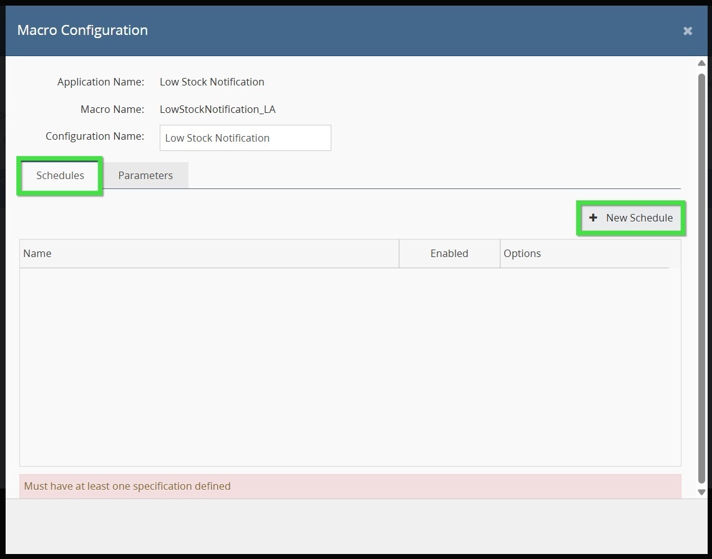
Task: Click the red specification error message
Action: [127, 486]
